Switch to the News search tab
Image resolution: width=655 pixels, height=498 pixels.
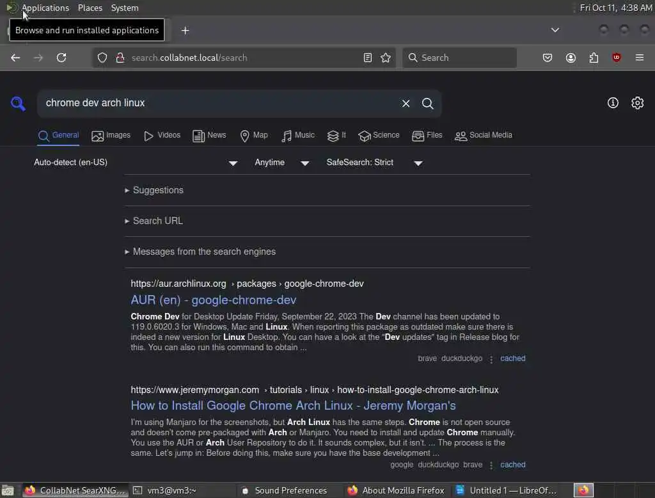[209, 136]
